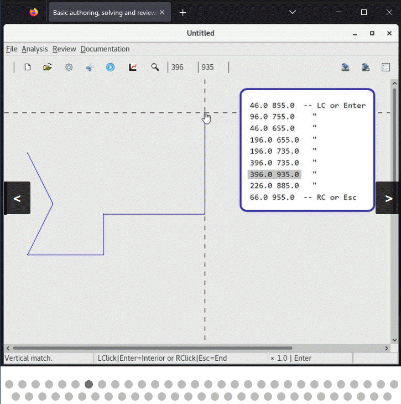Open the File menu
The width and height of the screenshot is (401, 404).
[x=12, y=49]
